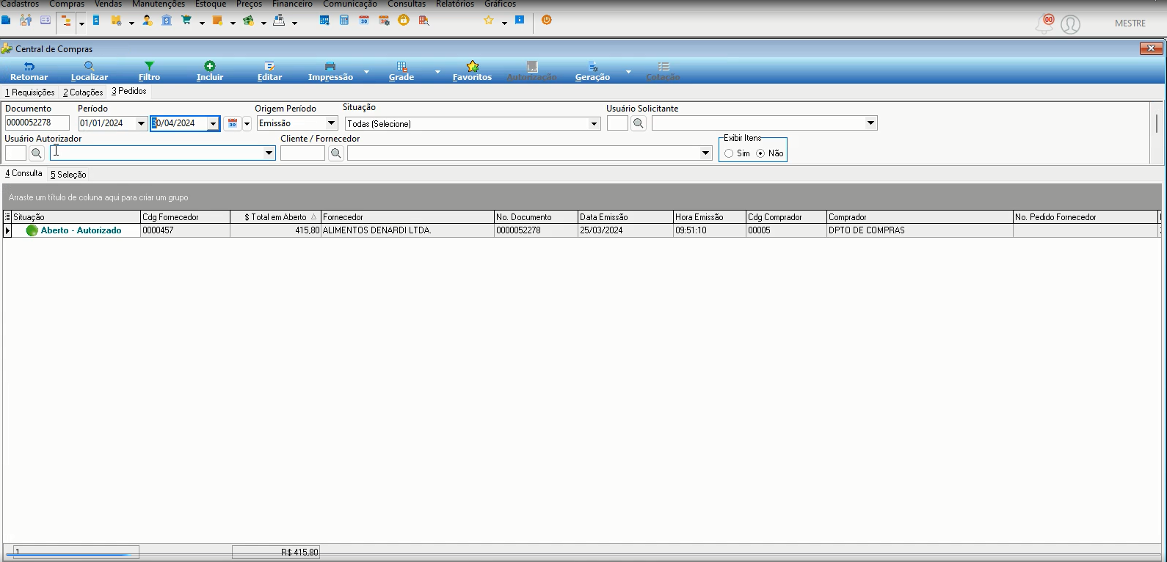This screenshot has width=1167, height=562.
Task: Sort by the $ Total em Aberto column
Action: click(x=275, y=217)
